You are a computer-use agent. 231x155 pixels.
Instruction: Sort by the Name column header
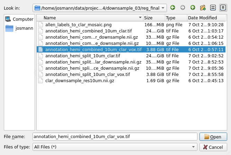pos(90,18)
